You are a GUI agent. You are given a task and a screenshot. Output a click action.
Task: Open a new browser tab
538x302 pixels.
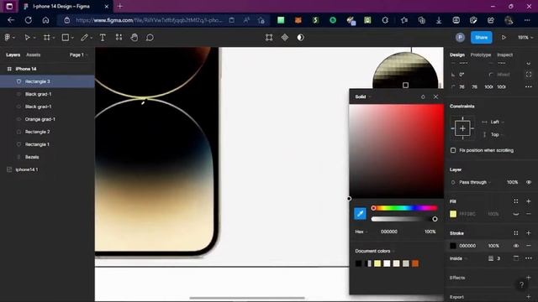(119, 7)
